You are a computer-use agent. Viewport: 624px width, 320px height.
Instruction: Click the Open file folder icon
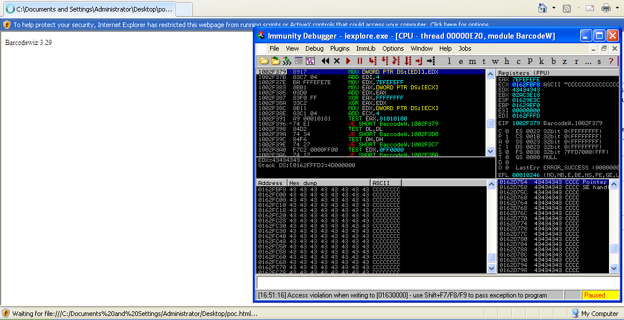coord(263,61)
